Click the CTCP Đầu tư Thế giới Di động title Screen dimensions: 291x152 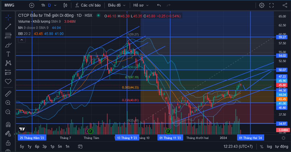coord(46,15)
